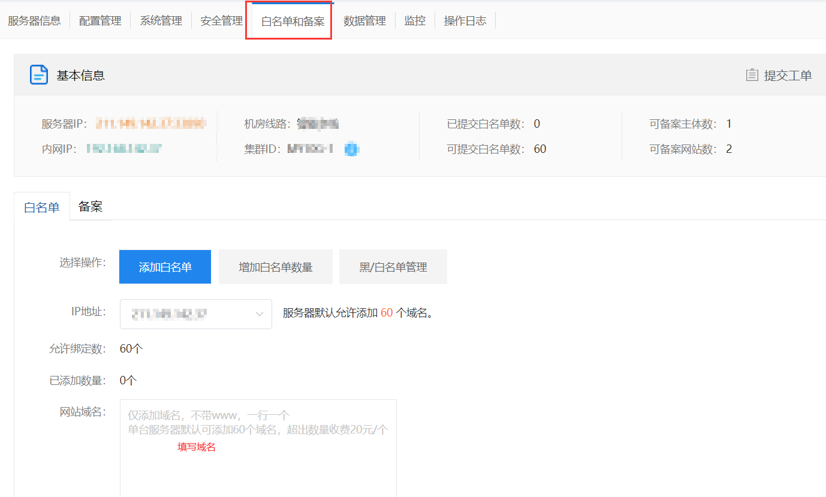Open the 安全管理 tab

coord(221,21)
